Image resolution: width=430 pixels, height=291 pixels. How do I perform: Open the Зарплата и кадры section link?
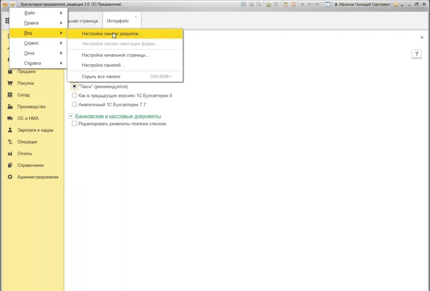point(35,130)
